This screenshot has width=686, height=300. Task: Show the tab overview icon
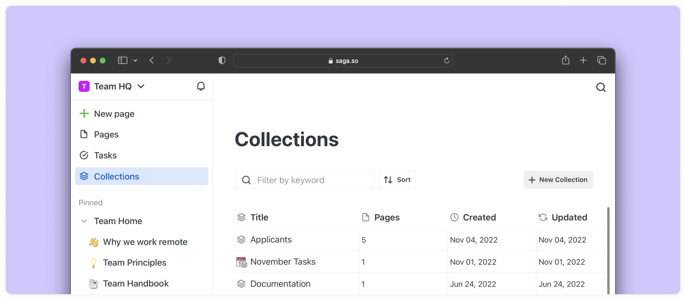coord(601,61)
